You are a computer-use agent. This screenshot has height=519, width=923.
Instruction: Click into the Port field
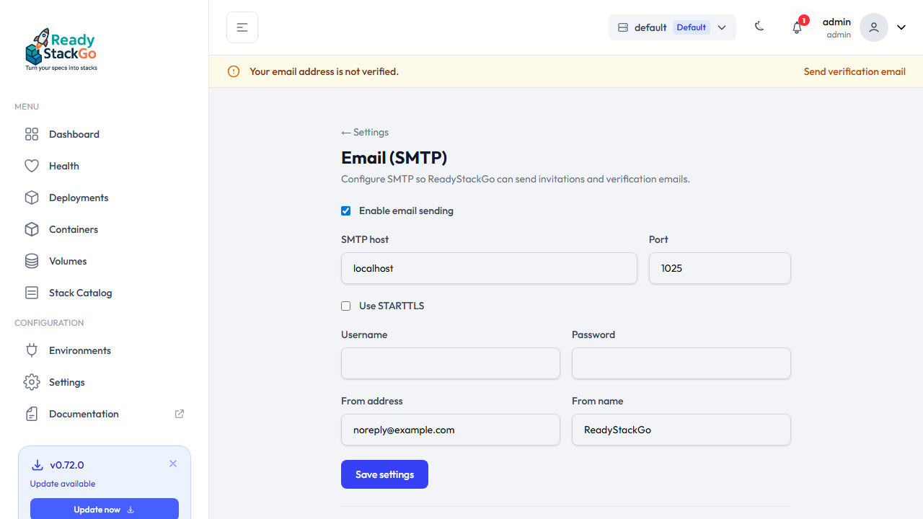(x=720, y=268)
